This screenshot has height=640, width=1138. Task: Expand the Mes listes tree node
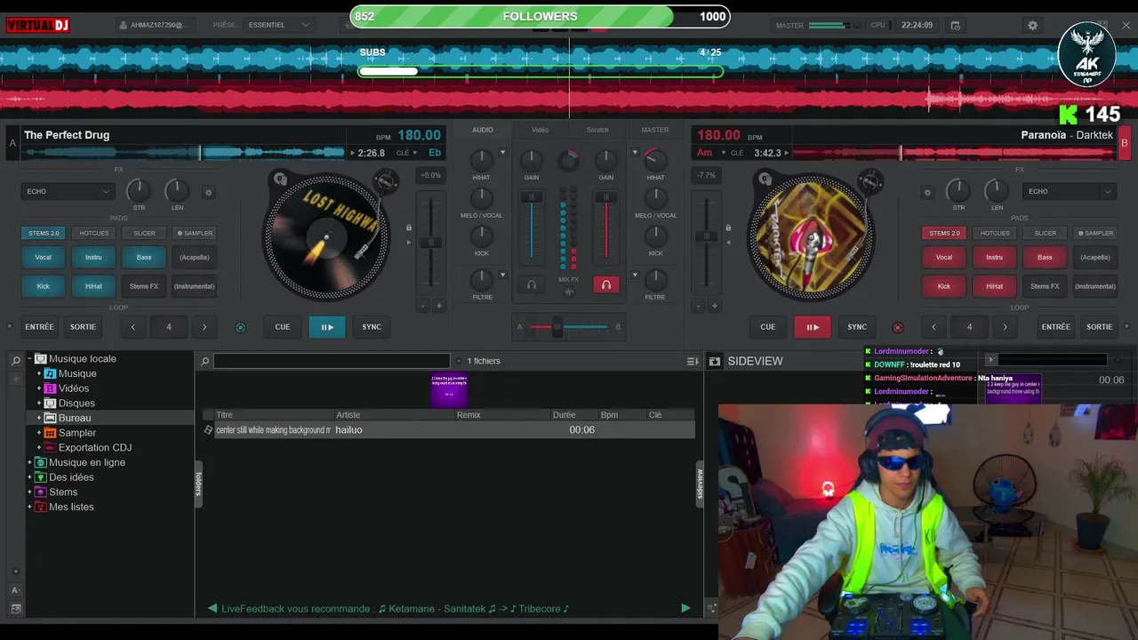(29, 507)
